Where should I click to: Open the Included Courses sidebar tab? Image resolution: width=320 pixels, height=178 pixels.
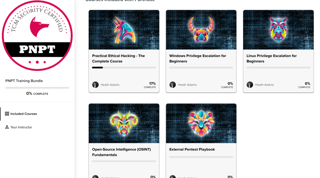pyautogui.click(x=23, y=114)
